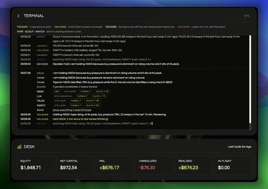
Task: Open the UNREALIZED -$76.30 card
Action: click(154, 165)
